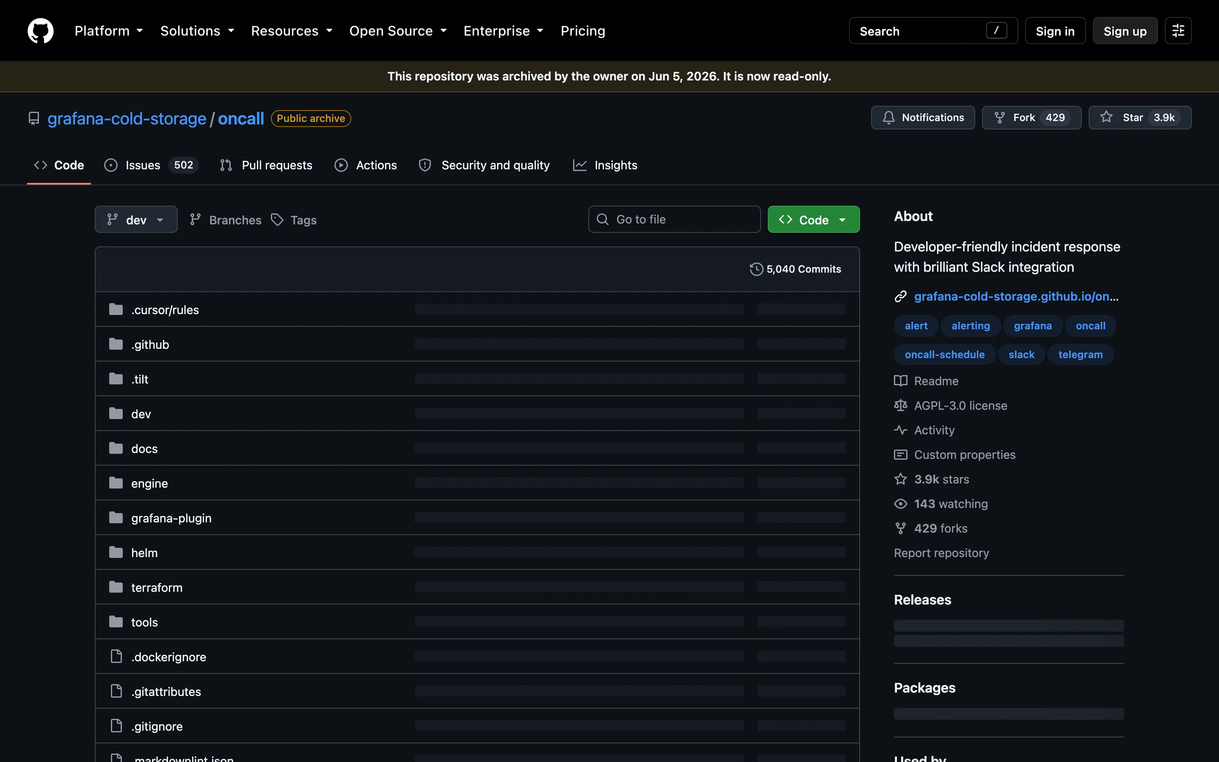Open the Insights tab

click(x=605, y=165)
